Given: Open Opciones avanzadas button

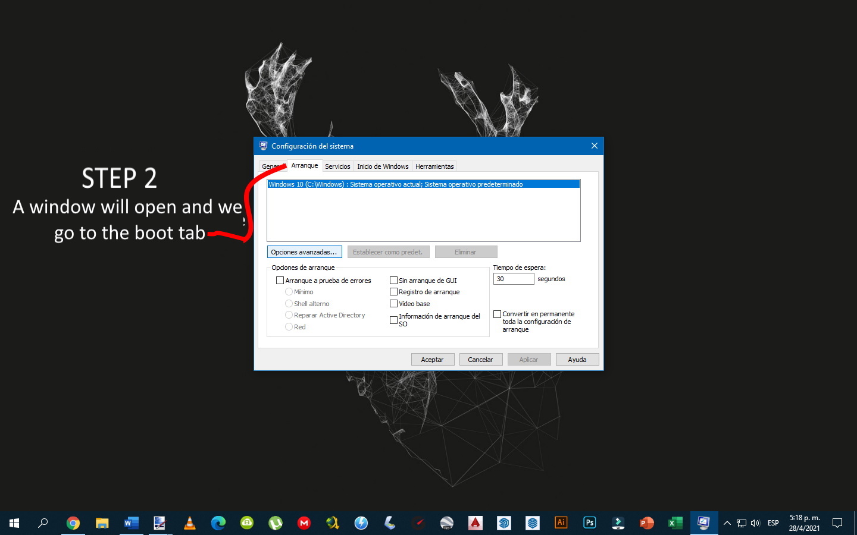Looking at the screenshot, I should (x=304, y=252).
